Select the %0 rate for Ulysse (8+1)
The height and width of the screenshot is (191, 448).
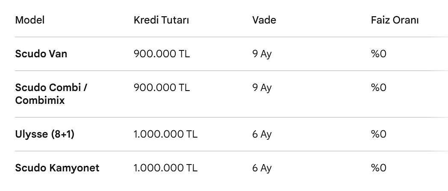pos(379,134)
